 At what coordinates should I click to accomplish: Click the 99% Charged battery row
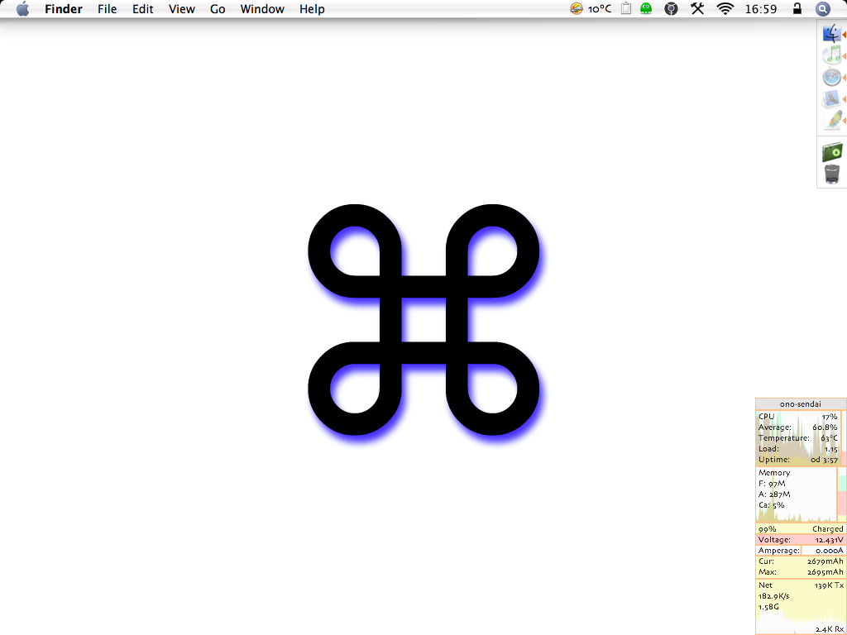(x=801, y=528)
